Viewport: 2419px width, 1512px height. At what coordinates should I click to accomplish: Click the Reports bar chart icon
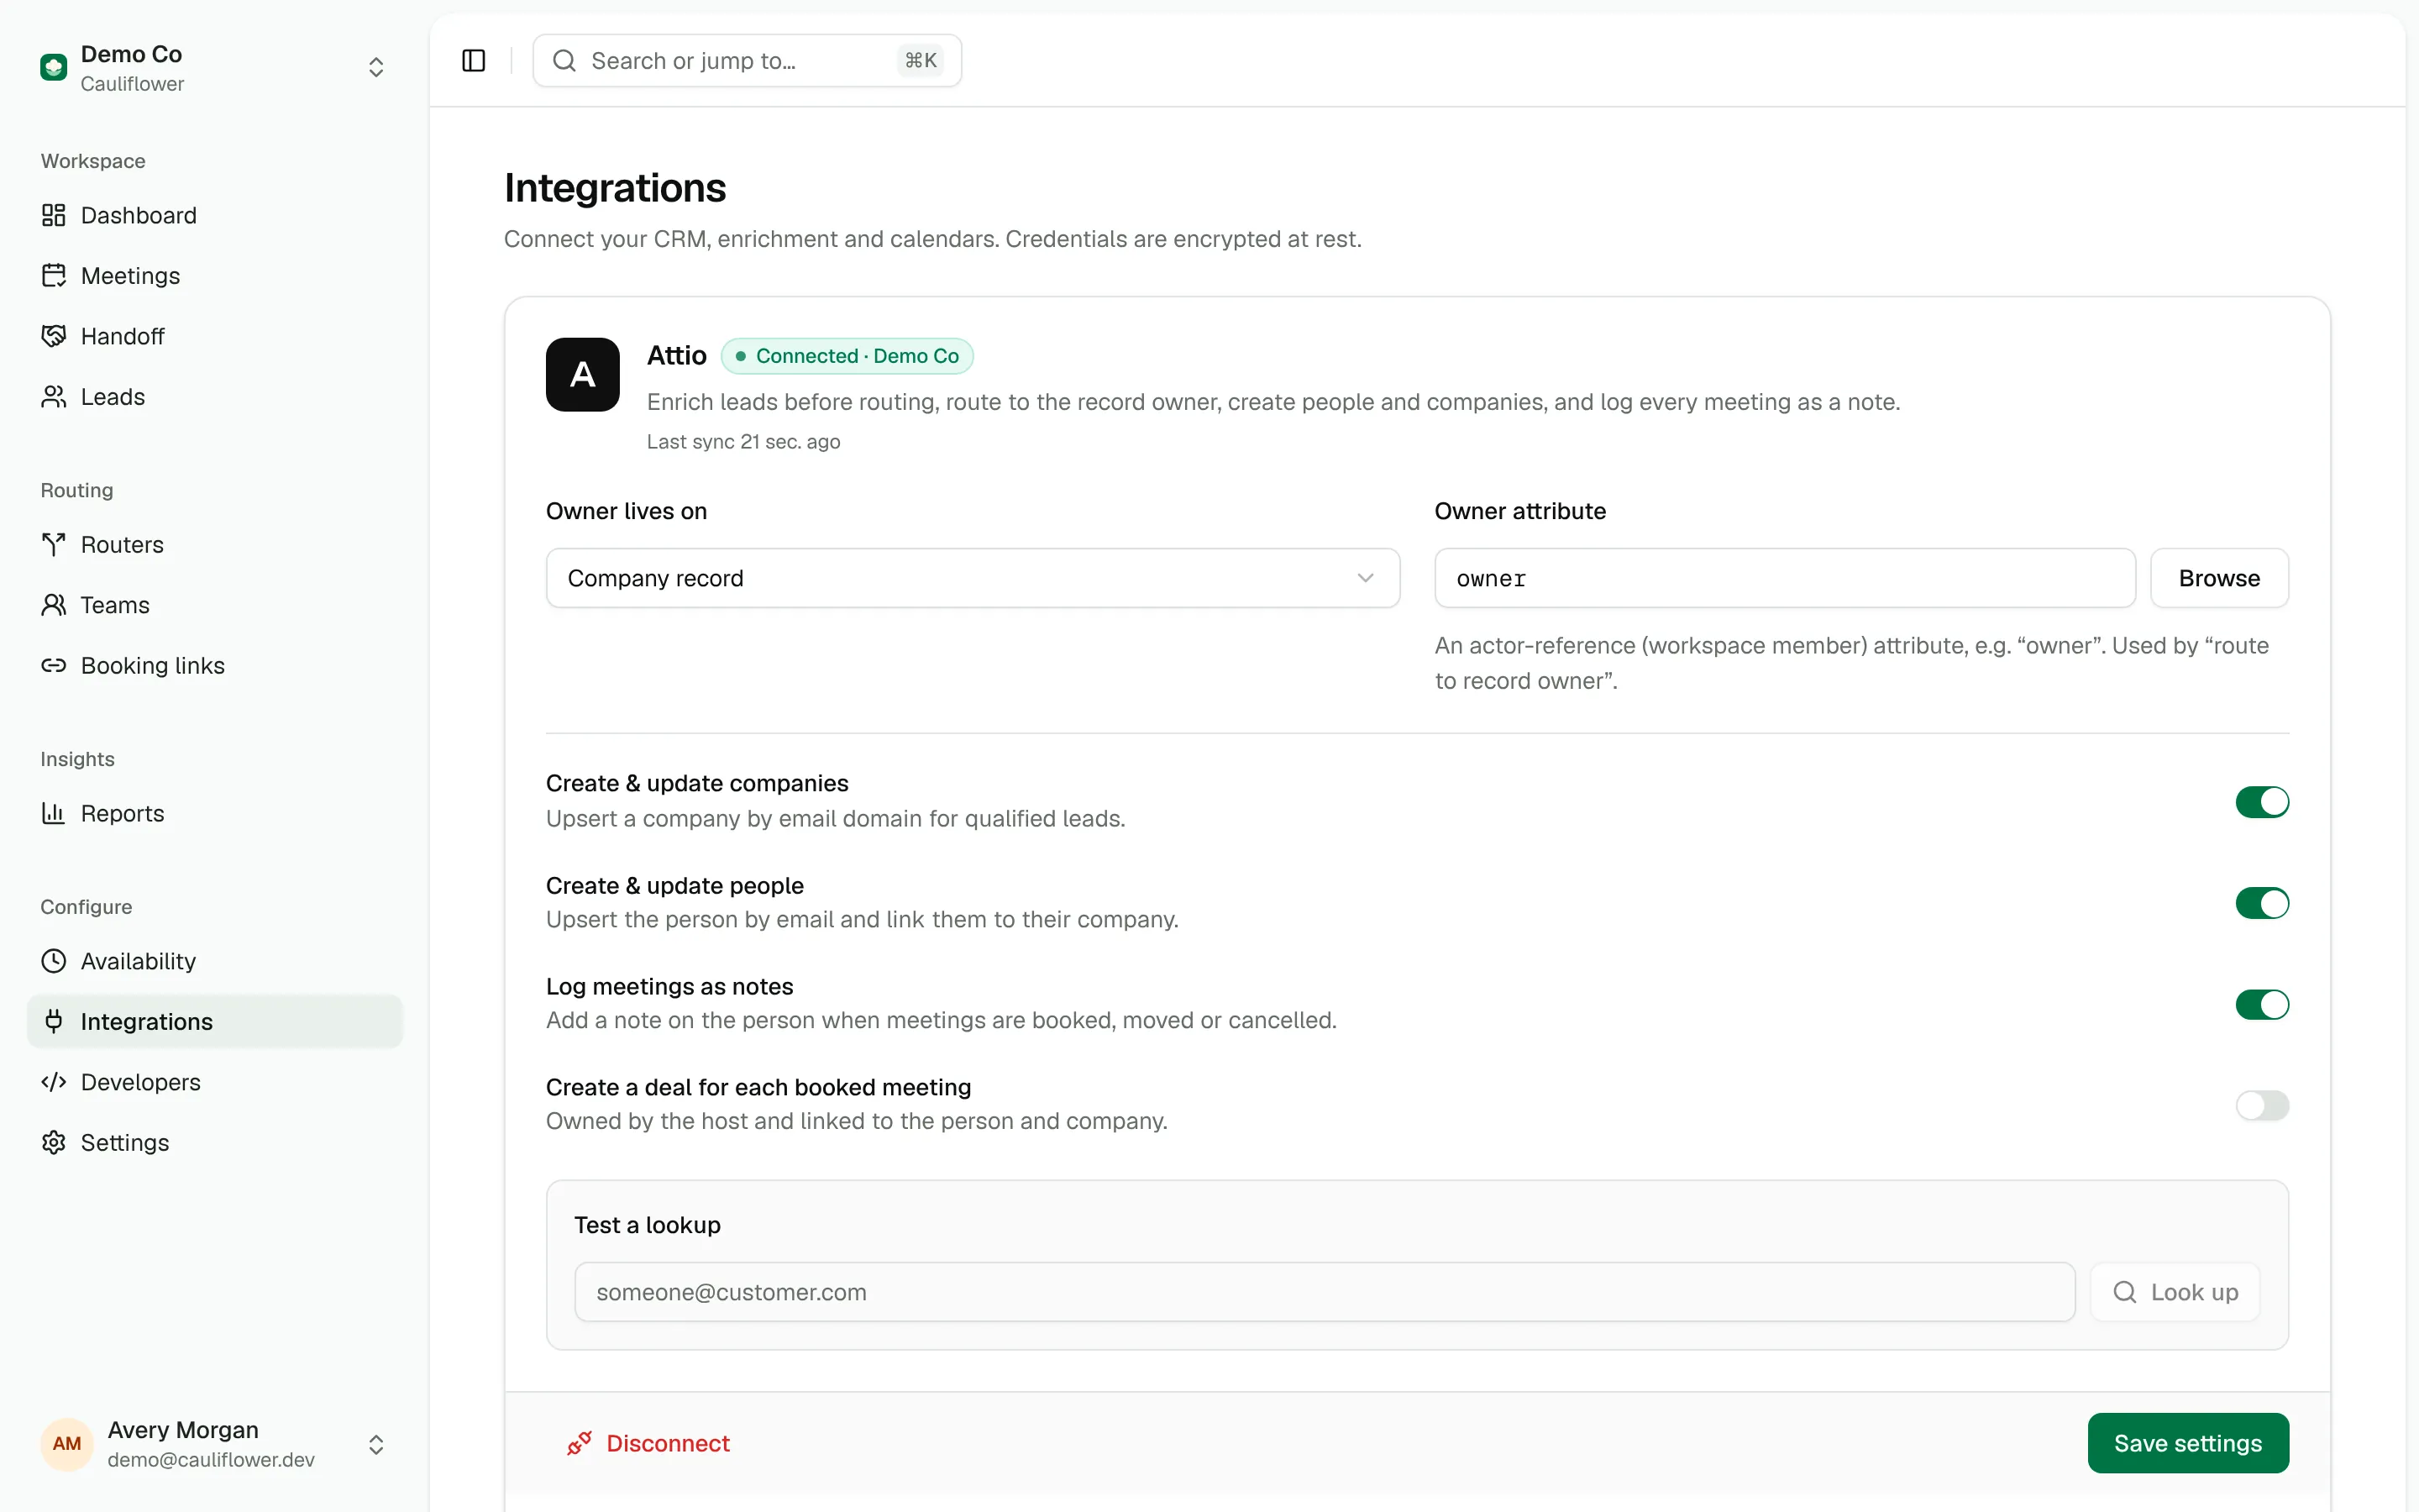54,814
